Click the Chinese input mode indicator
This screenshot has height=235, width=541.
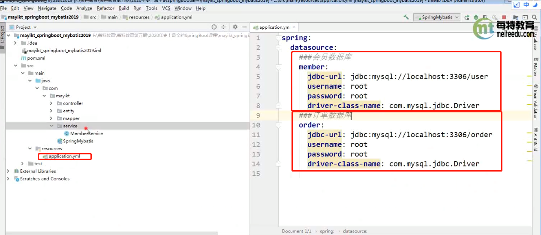click(526, 5)
